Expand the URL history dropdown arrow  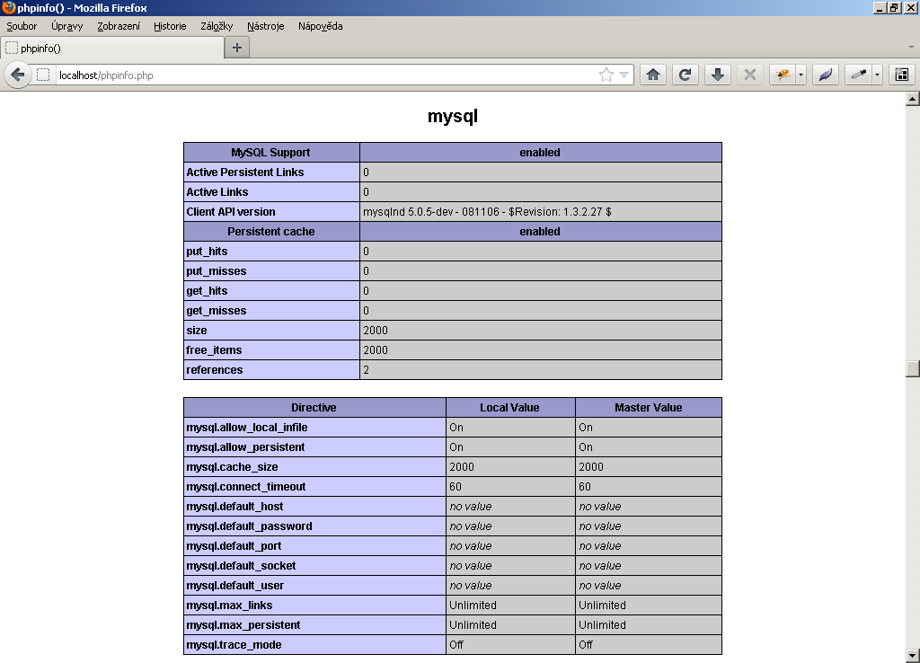(x=624, y=75)
